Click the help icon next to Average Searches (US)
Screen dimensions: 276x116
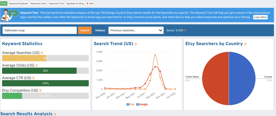(42, 53)
